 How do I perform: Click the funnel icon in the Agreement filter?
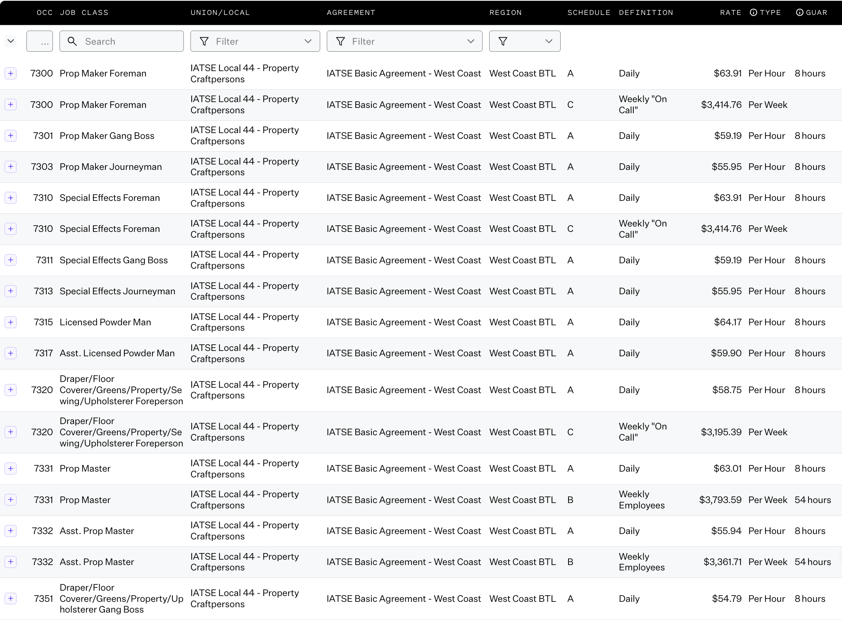pos(340,41)
